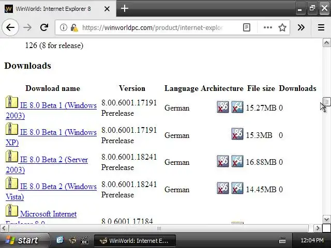Click the vertical scrollbar down arrow
The width and height of the screenshot is (331, 248).
(x=326, y=219)
